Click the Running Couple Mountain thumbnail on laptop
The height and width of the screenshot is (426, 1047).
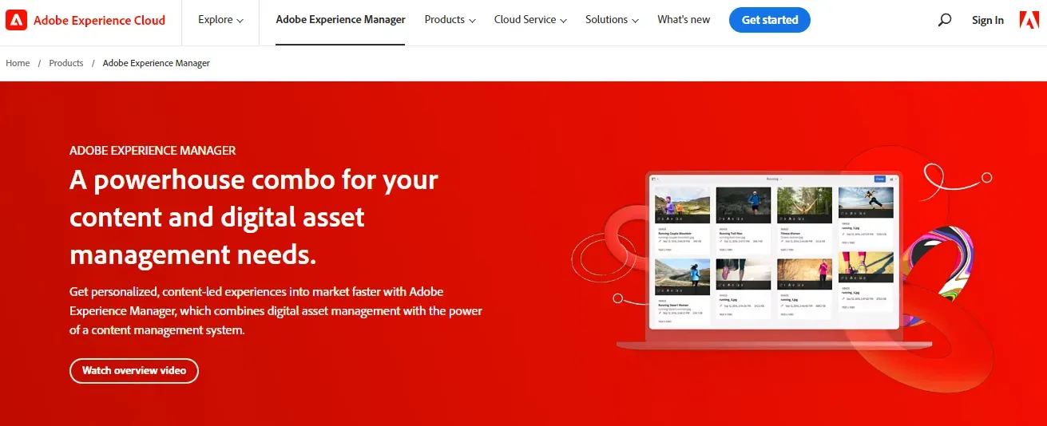682,204
